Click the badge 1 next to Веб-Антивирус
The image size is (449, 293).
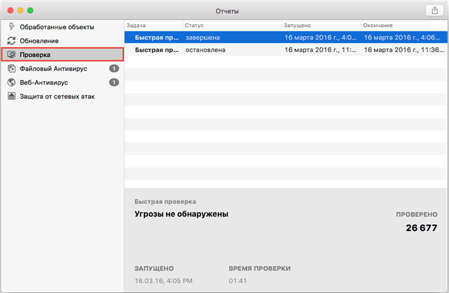click(114, 82)
